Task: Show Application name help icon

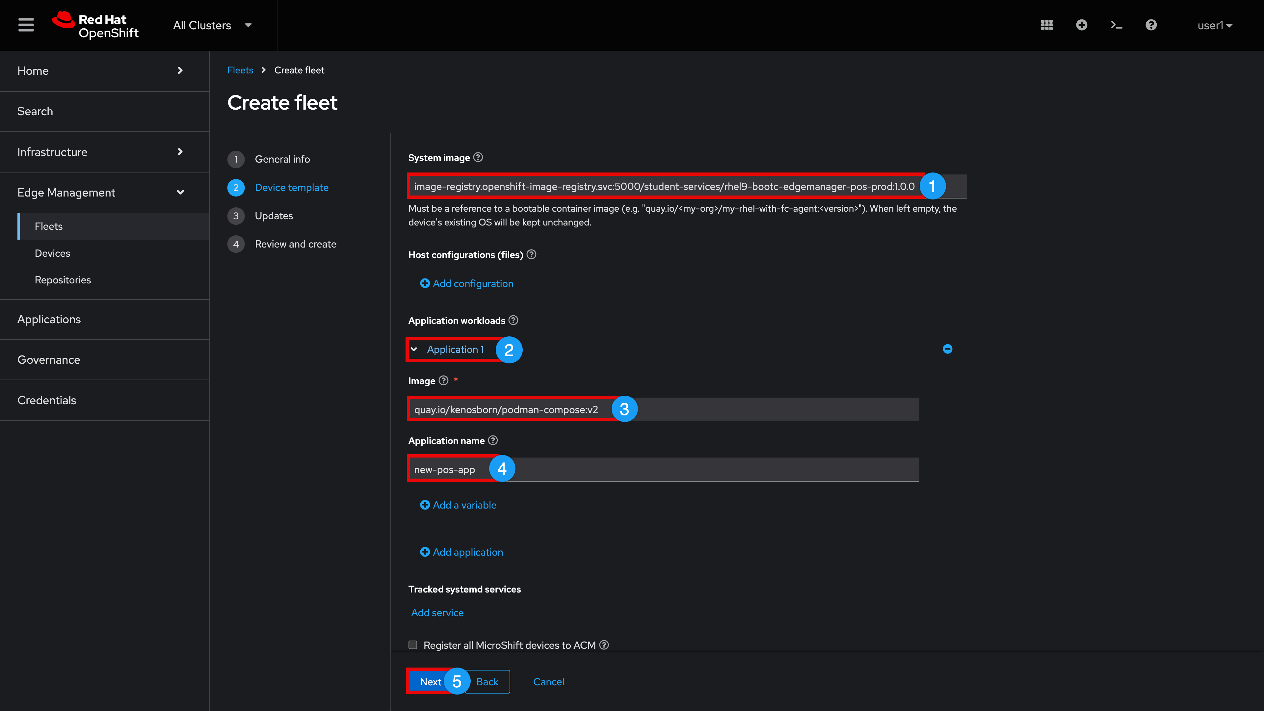Action: coord(493,441)
